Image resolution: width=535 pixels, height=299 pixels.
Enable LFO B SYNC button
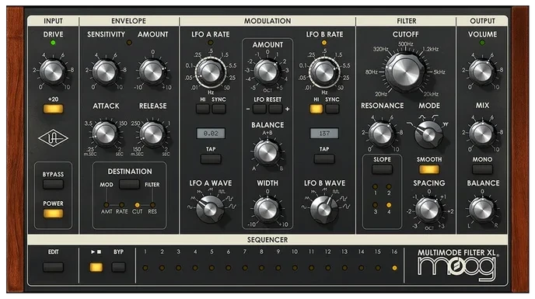(332, 109)
